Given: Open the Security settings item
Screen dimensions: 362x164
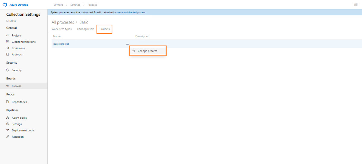Looking at the screenshot, I should 17,70.
